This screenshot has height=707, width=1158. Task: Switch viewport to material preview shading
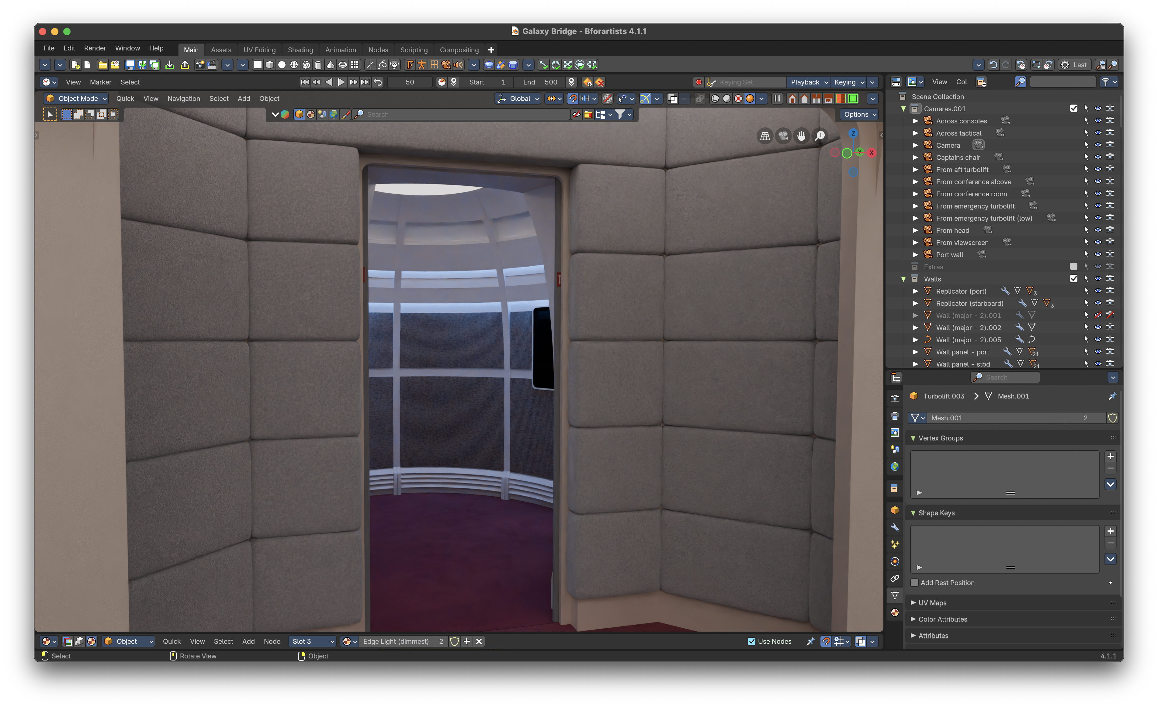click(x=738, y=99)
